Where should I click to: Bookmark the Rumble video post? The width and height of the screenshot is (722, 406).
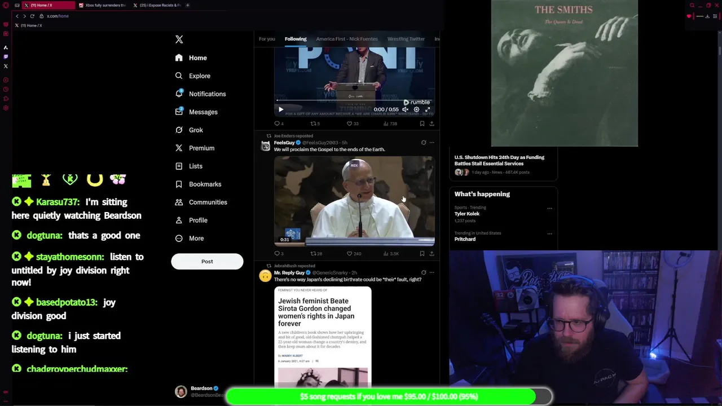422,123
